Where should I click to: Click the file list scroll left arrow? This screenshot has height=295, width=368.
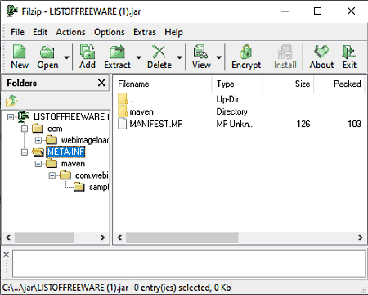(x=119, y=238)
